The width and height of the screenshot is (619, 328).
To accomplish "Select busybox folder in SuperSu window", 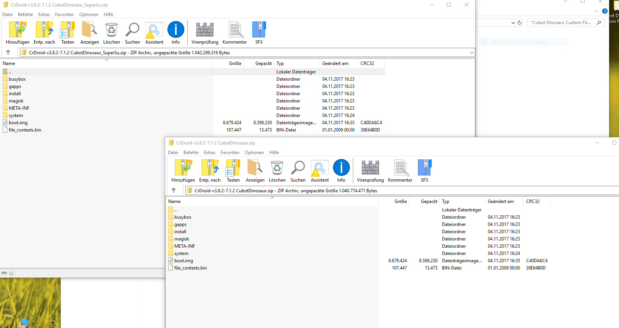I will (x=17, y=79).
